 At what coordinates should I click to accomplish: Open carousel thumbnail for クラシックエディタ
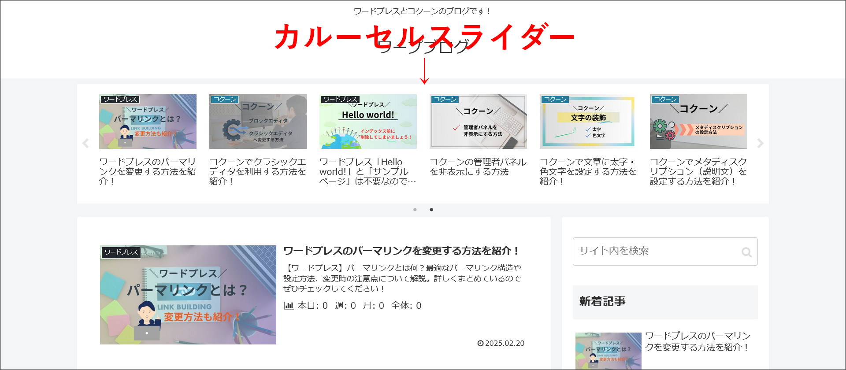click(258, 122)
